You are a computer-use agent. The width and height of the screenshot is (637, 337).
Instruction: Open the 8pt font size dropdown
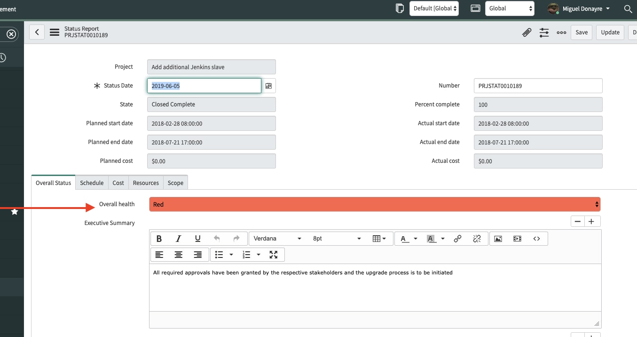(337, 239)
